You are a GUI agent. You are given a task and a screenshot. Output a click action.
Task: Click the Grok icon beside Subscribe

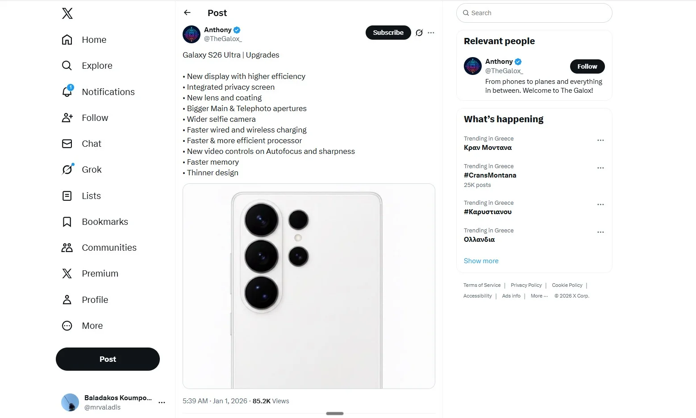[419, 33]
